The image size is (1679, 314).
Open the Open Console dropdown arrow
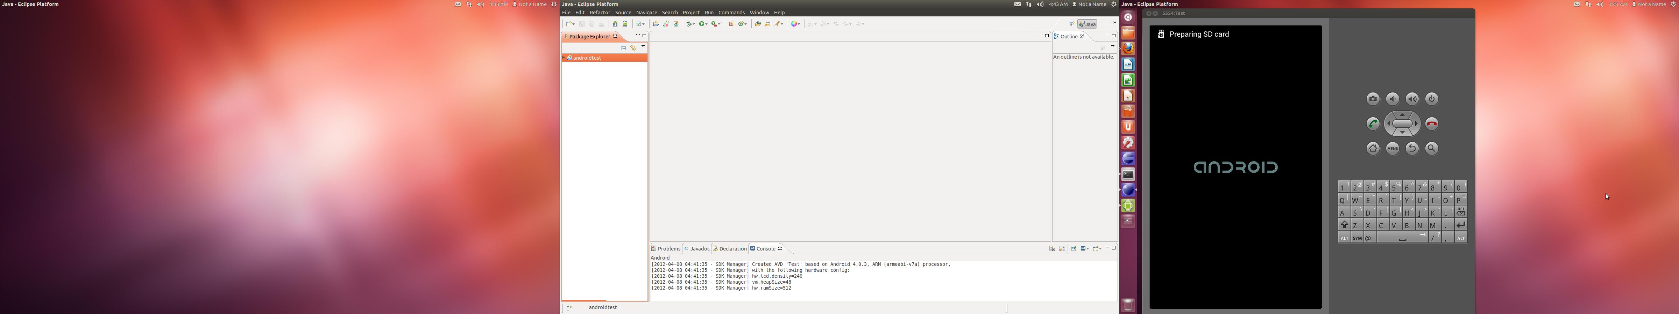1100,248
